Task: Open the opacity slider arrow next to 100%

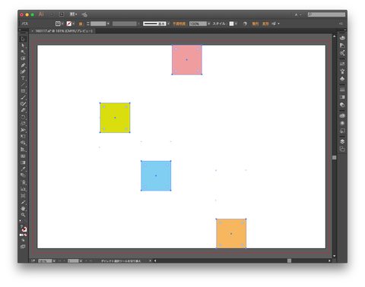Action: pyautogui.click(x=209, y=24)
